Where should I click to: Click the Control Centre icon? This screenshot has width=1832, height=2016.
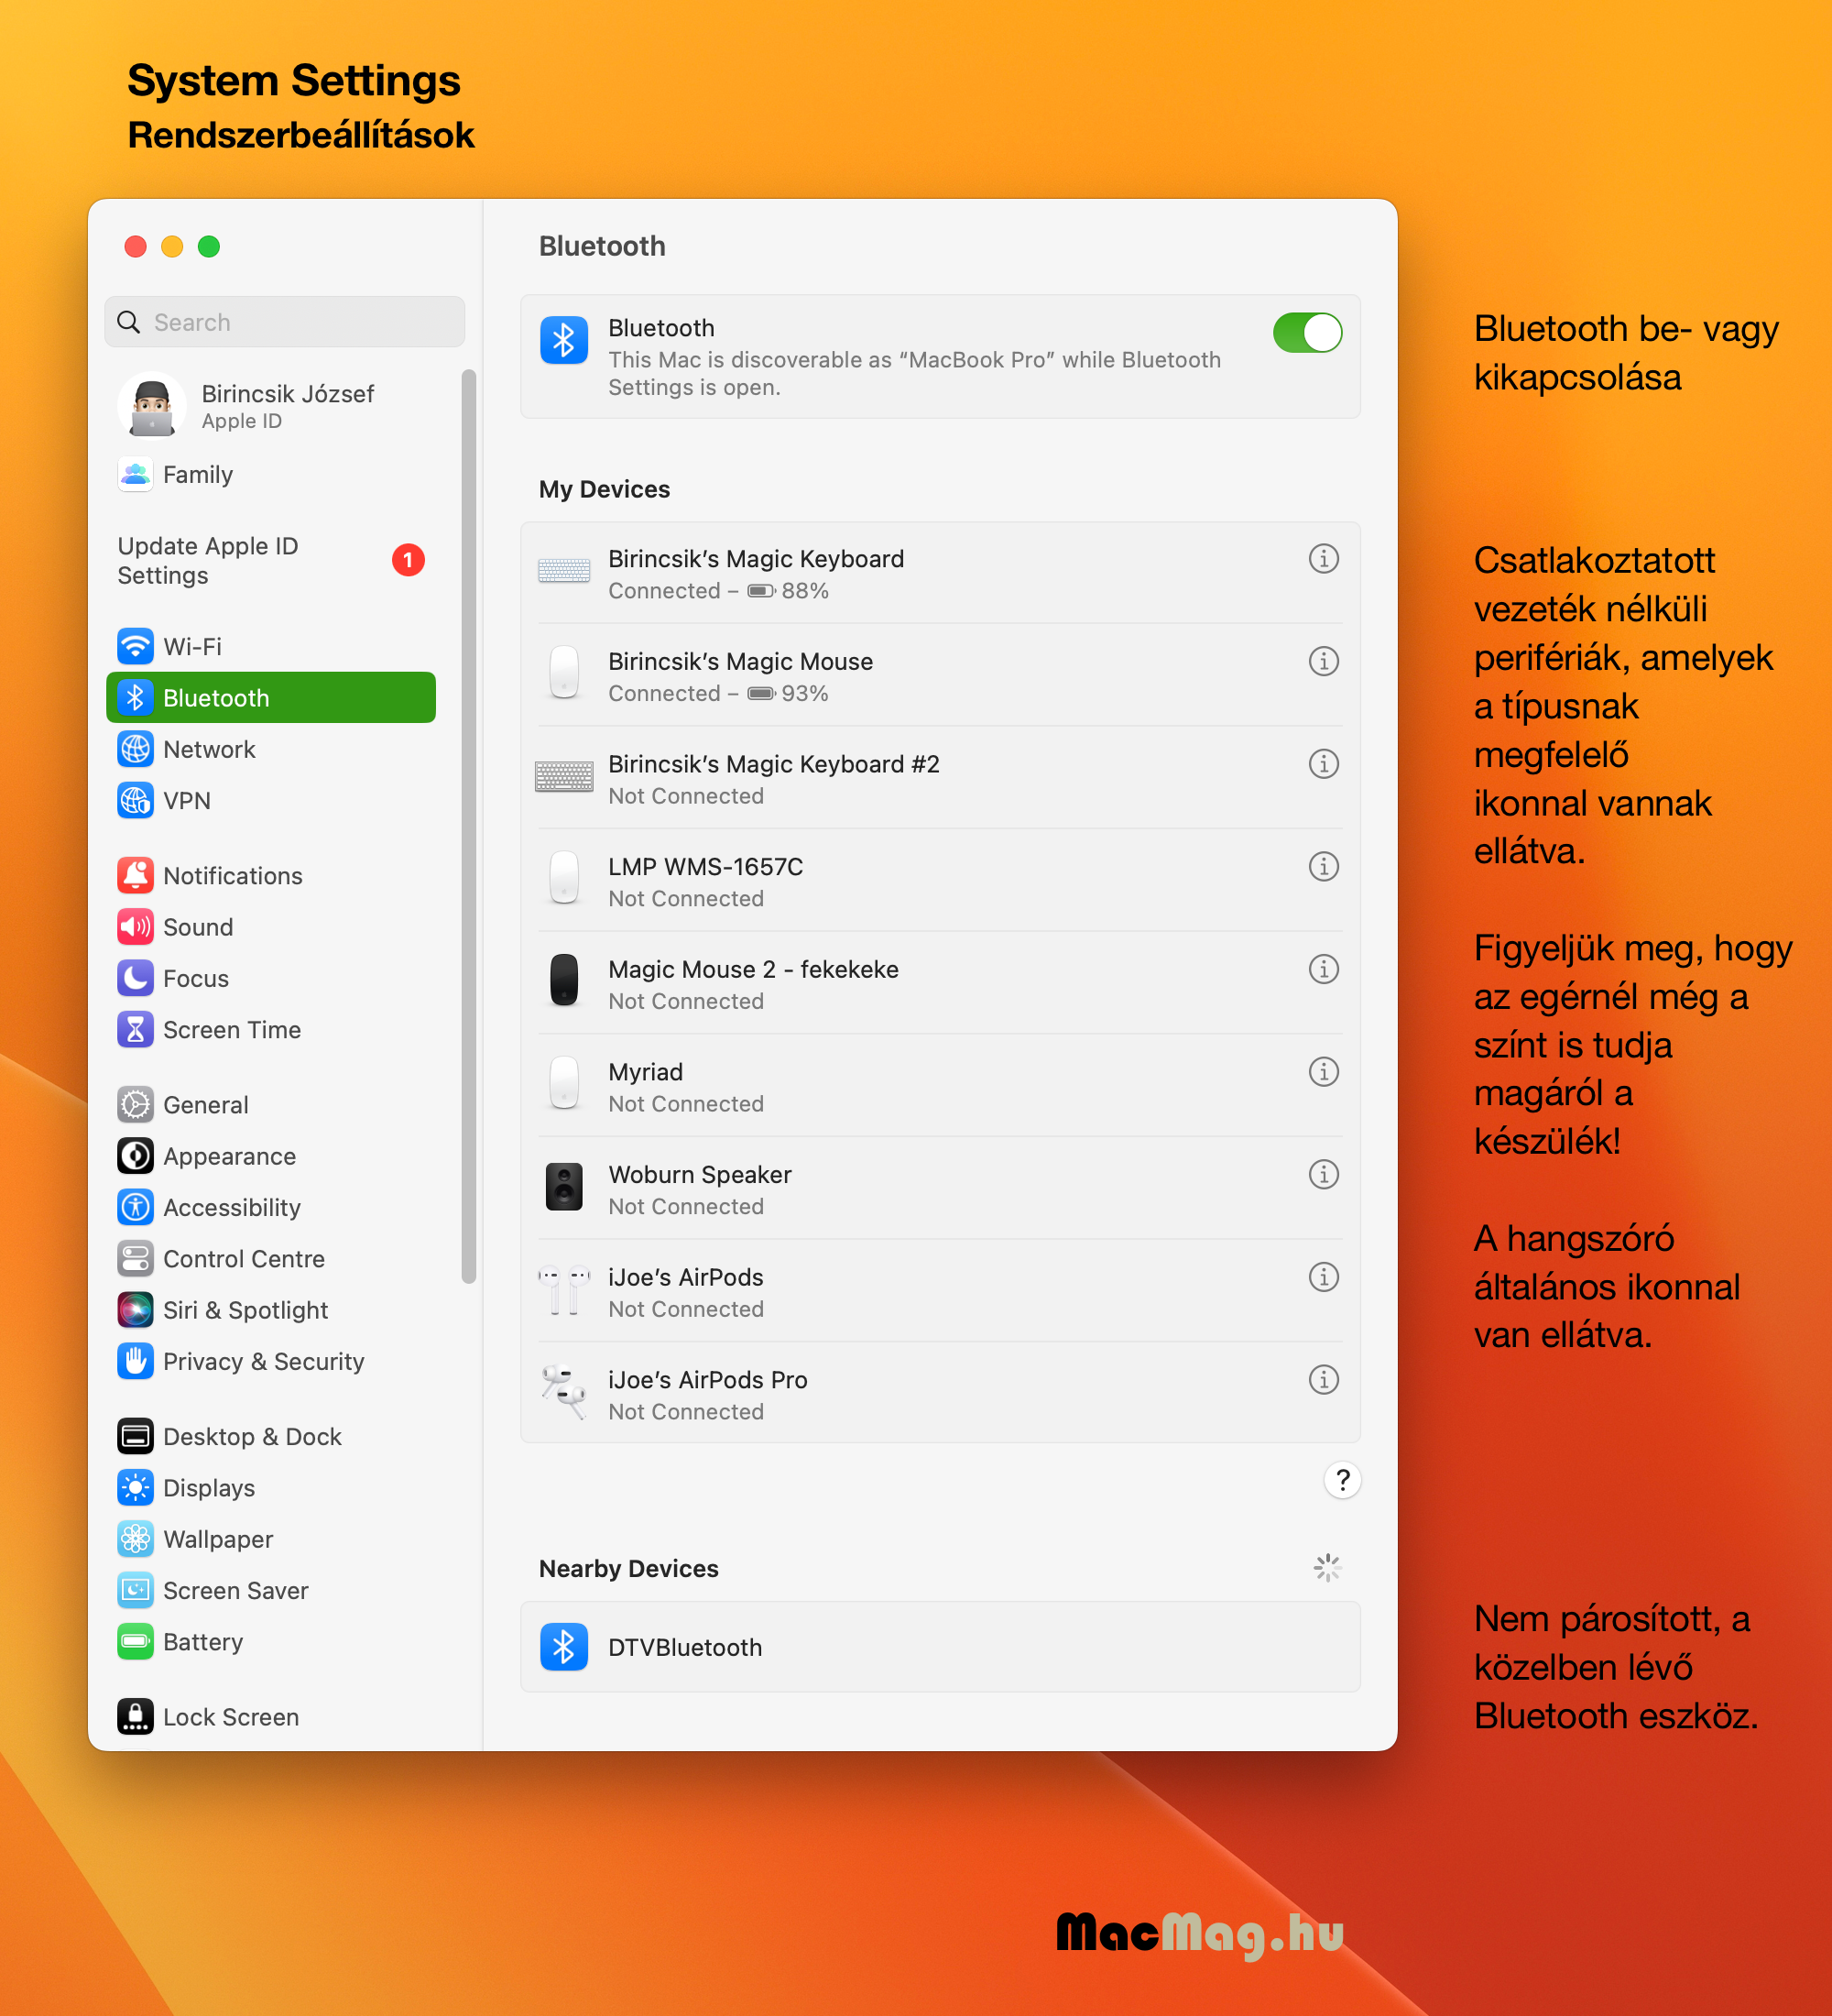pos(135,1258)
